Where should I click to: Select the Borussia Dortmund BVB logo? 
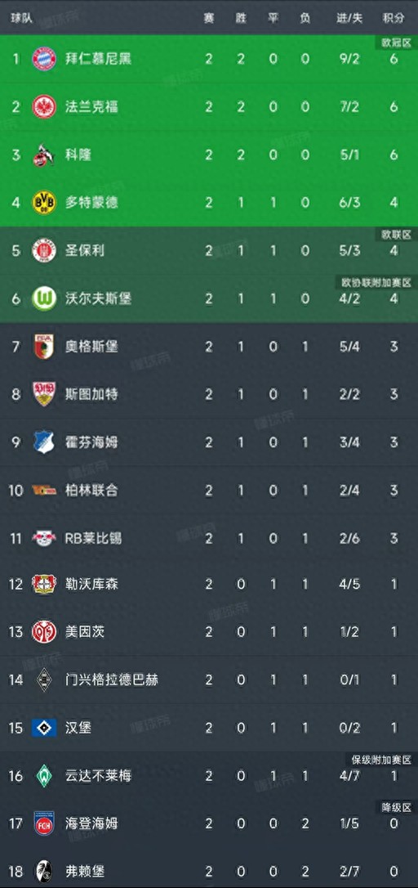point(43,202)
